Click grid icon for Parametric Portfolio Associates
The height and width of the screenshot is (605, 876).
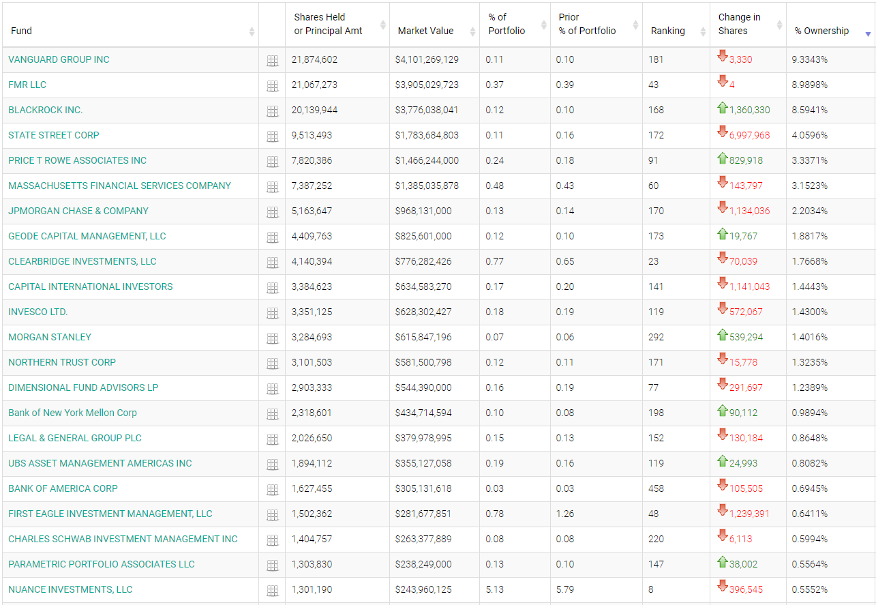tap(273, 565)
